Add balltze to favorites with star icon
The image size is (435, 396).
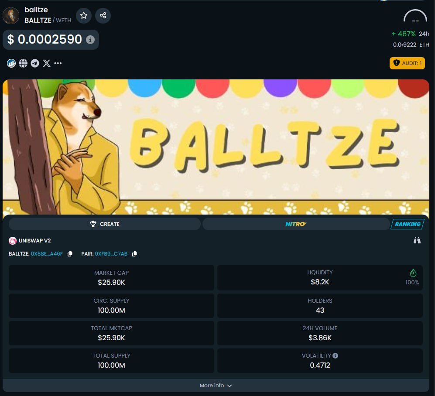coord(83,16)
